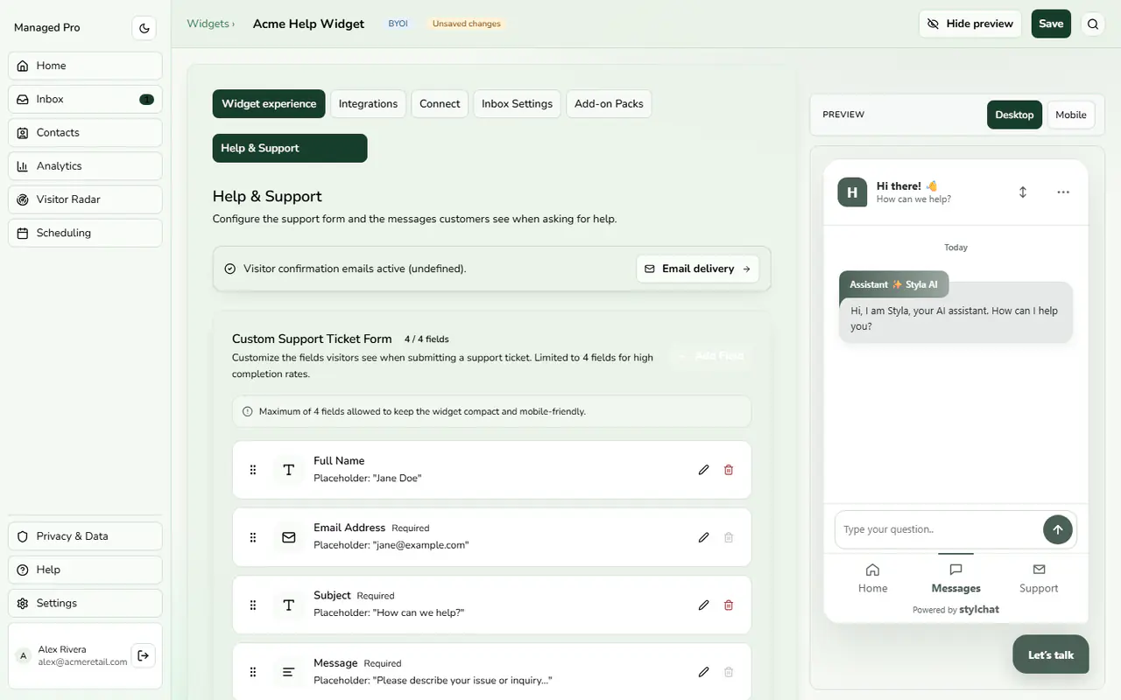Open the Add-on Packs tab
This screenshot has width=1121, height=700.
coord(609,103)
